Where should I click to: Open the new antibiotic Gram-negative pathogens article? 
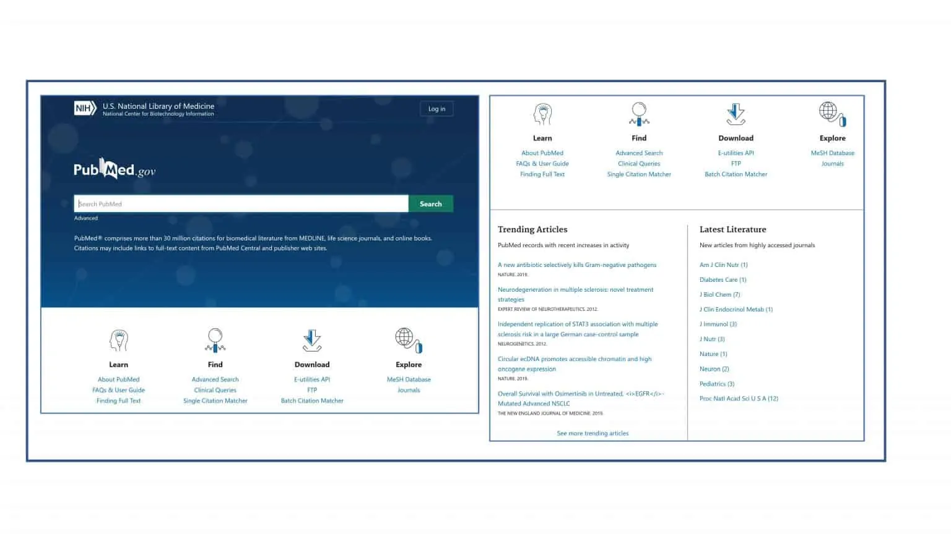pos(577,265)
